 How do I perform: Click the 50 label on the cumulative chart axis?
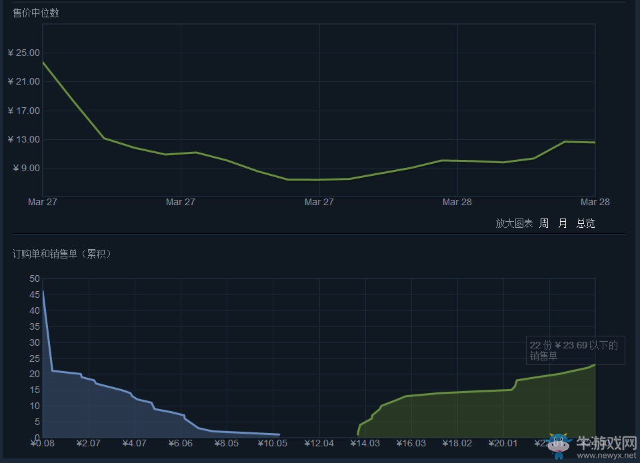[x=35, y=278]
